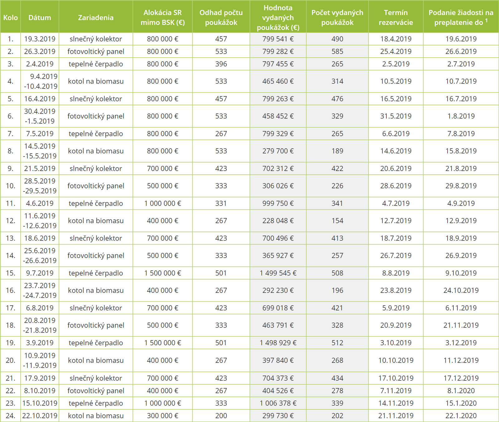Screen dimensions: 499x422
Task: Select the value '702 312 €'
Action: pyautogui.click(x=278, y=168)
